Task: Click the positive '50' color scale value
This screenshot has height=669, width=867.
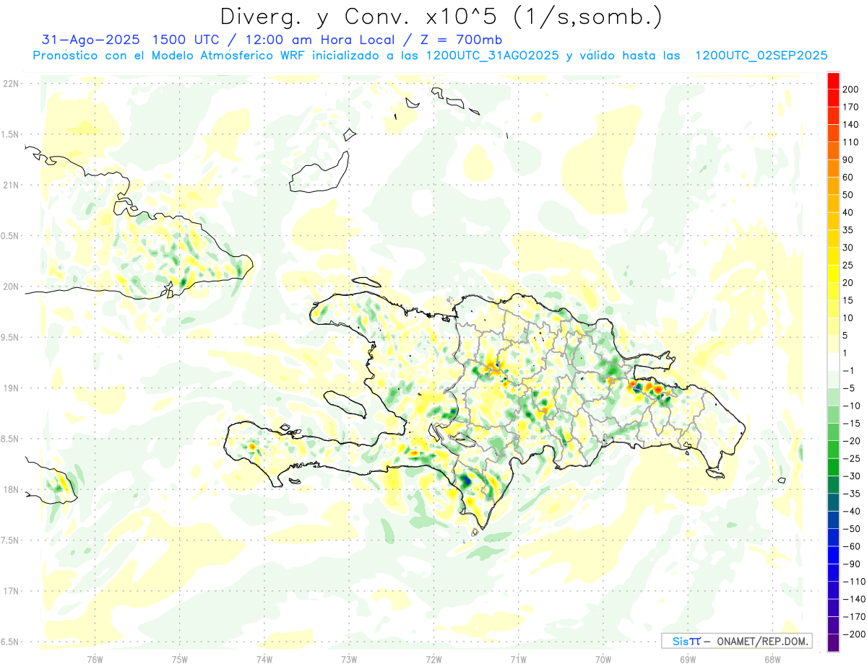Action: [848, 195]
